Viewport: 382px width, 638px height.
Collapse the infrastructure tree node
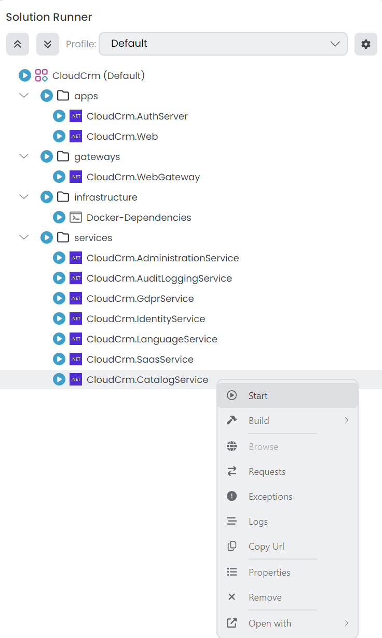coord(23,197)
